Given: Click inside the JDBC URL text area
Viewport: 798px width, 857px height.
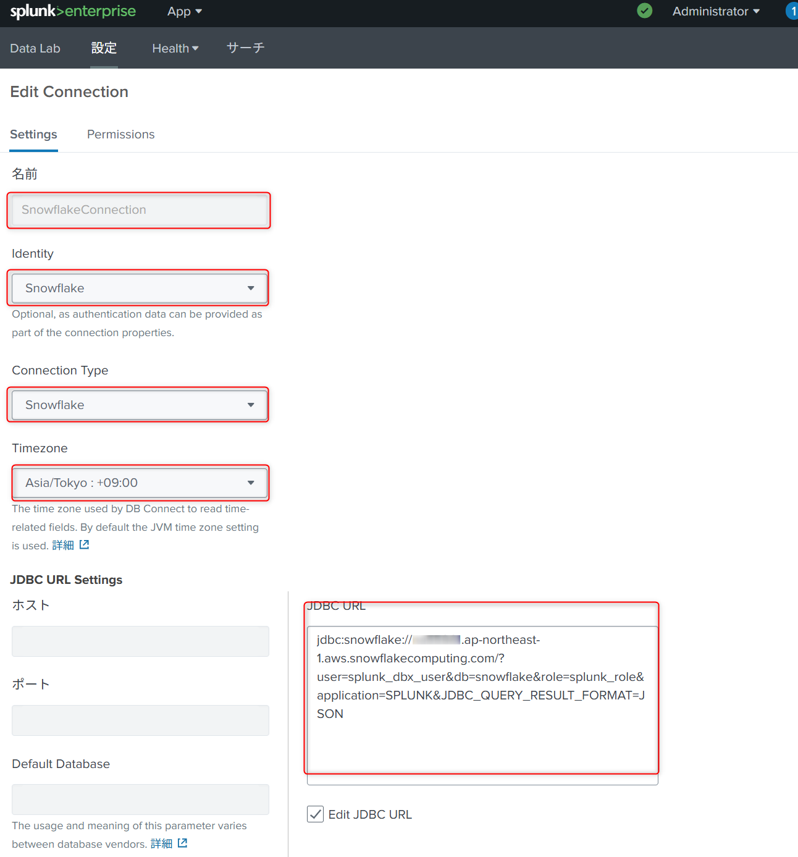Looking at the screenshot, I should [x=482, y=706].
